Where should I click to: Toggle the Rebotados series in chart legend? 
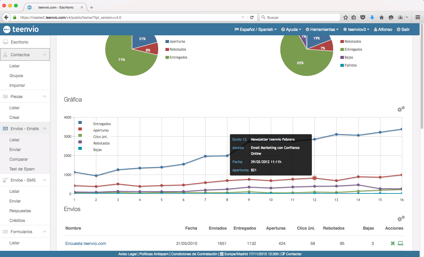[x=101, y=143]
